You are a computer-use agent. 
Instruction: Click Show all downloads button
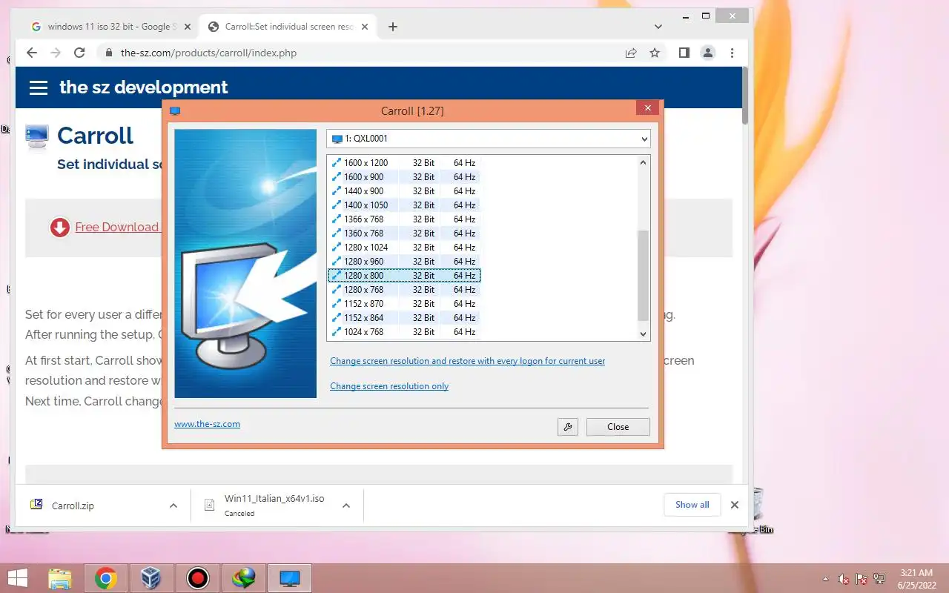coord(692,505)
